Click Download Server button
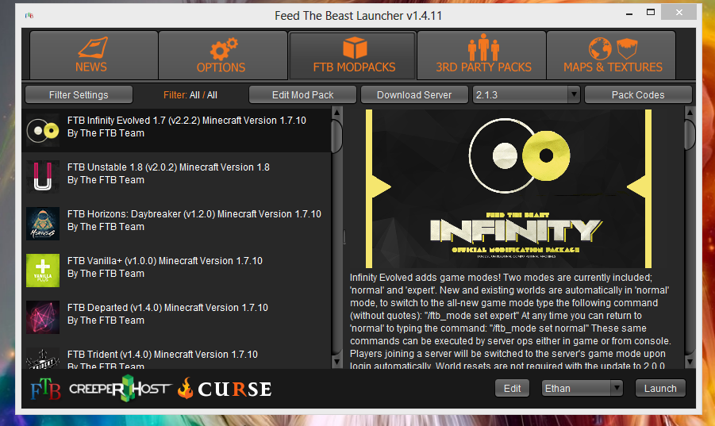The image size is (715, 426). pos(414,94)
